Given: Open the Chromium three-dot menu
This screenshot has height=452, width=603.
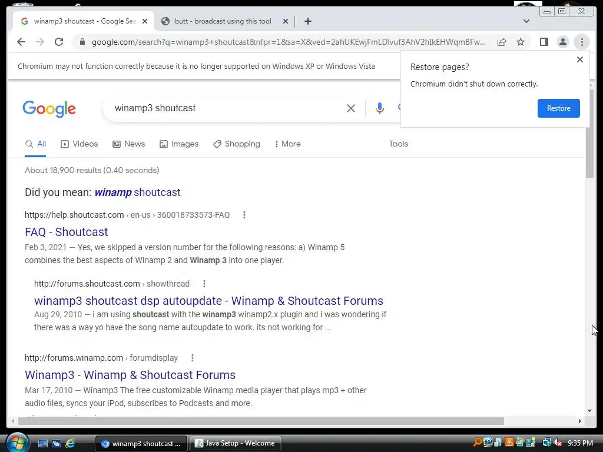Looking at the screenshot, I should click(x=582, y=42).
